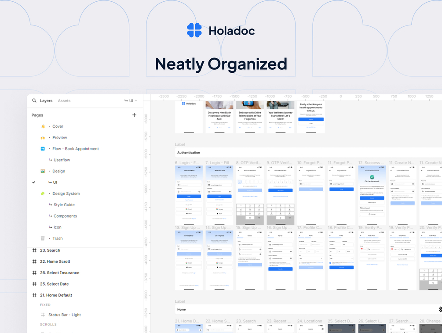Select the 17. Profile C... frame thumbnail
Image resolution: width=442 pixels, height=333 pixels.
tap(311, 260)
